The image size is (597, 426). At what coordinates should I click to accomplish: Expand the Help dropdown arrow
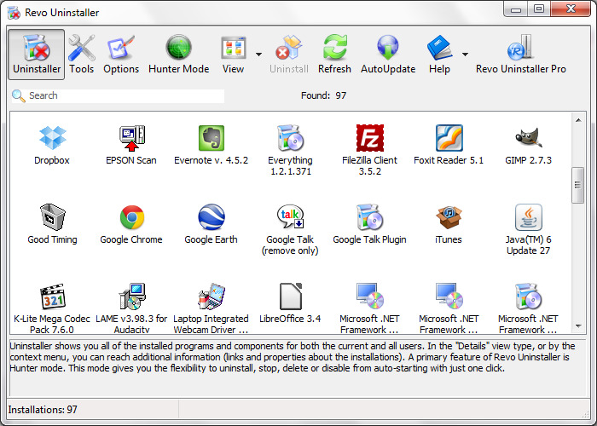pos(465,55)
